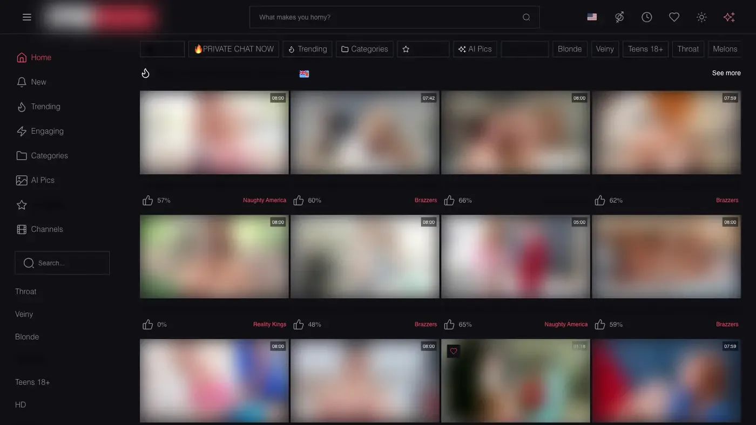Open the Brazzers channel link beside 48%

tap(426, 324)
